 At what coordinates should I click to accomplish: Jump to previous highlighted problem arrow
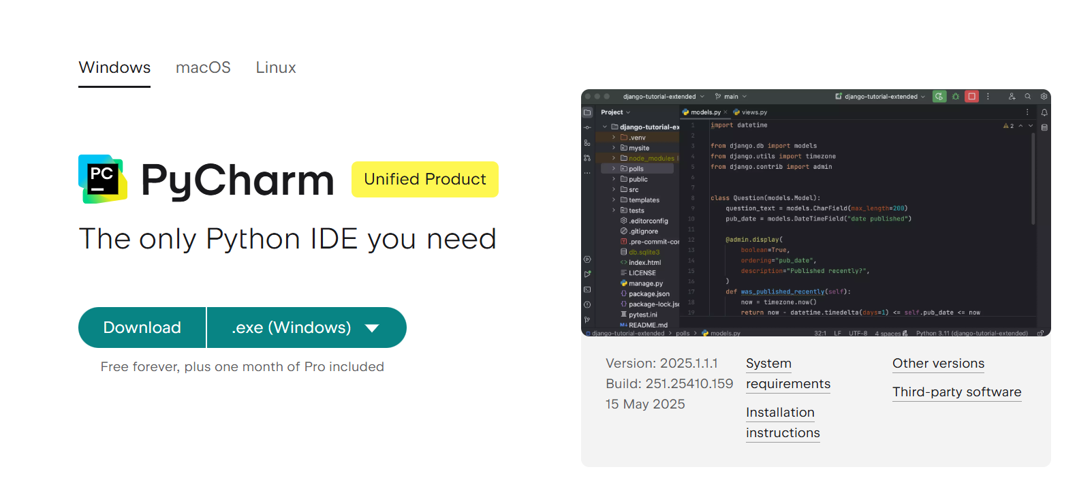pos(1020,126)
